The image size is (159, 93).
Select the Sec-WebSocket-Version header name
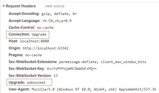(30, 76)
